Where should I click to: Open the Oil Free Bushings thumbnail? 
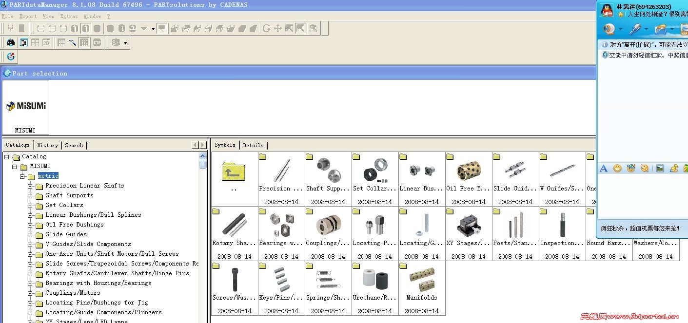(x=469, y=179)
